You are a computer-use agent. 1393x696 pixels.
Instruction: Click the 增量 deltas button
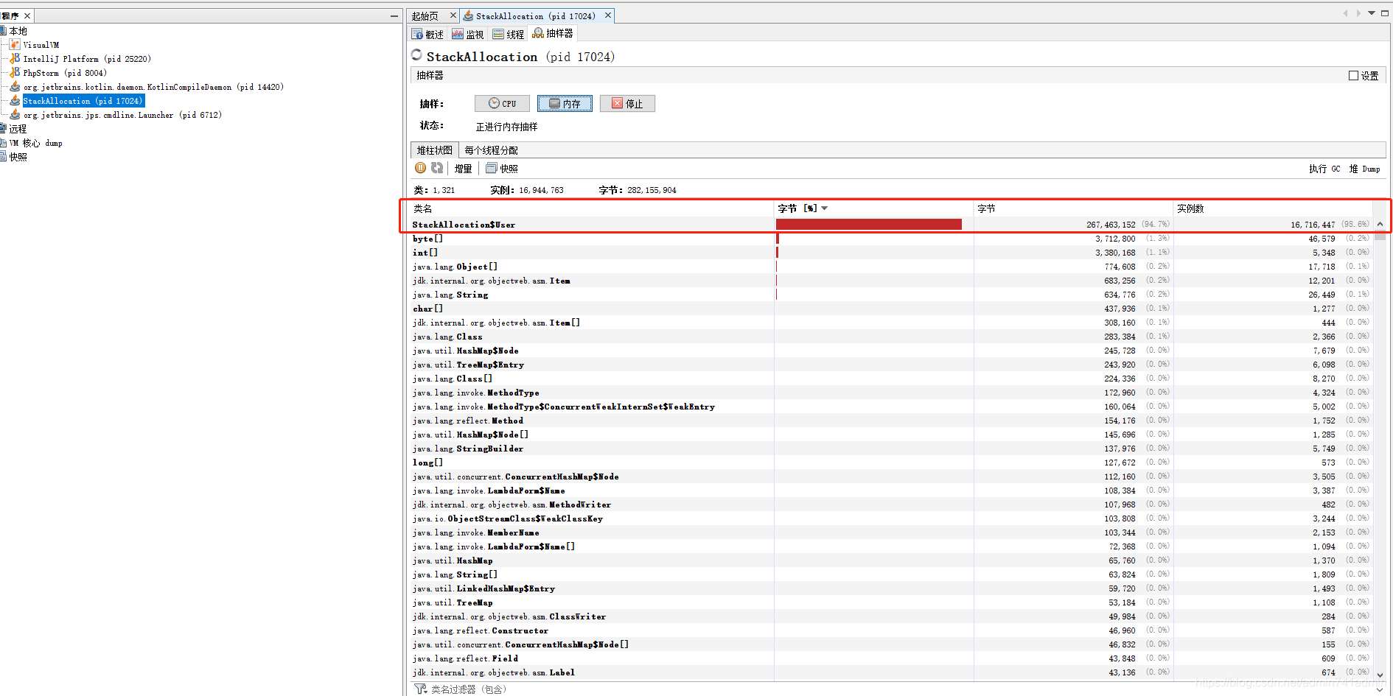click(463, 169)
